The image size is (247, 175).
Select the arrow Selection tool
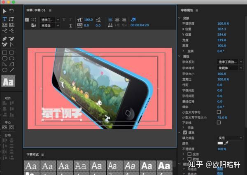point(5,11)
